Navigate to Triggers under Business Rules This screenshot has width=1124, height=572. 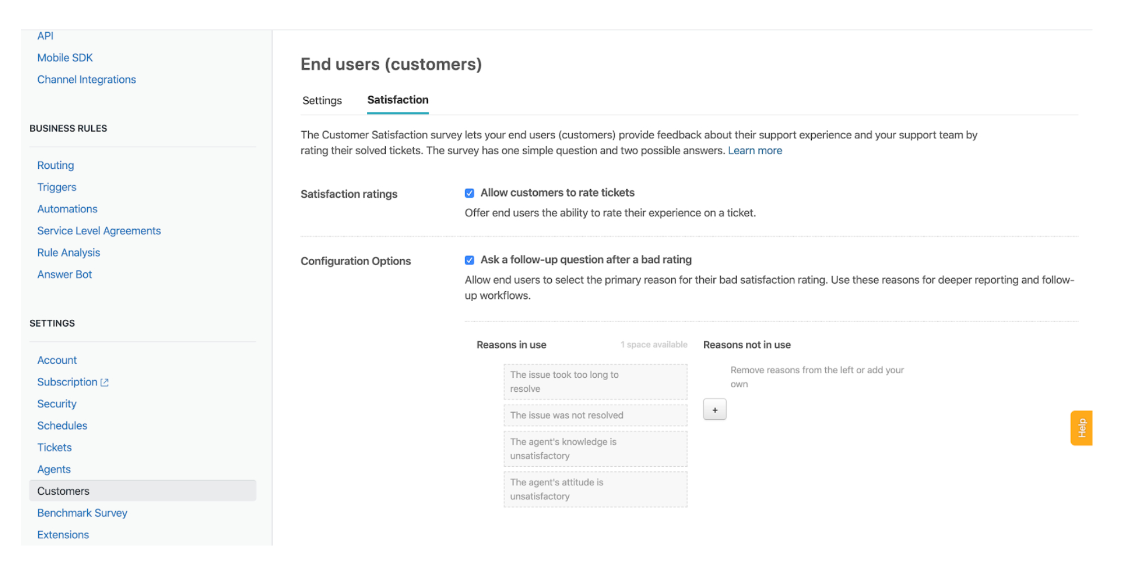56,187
